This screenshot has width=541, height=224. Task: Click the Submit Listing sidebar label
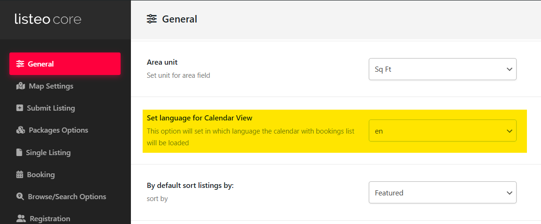click(x=51, y=108)
